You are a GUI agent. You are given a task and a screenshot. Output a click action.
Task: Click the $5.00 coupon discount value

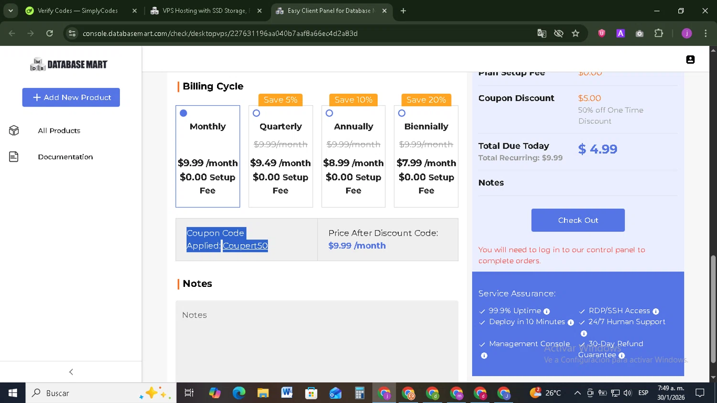point(589,98)
